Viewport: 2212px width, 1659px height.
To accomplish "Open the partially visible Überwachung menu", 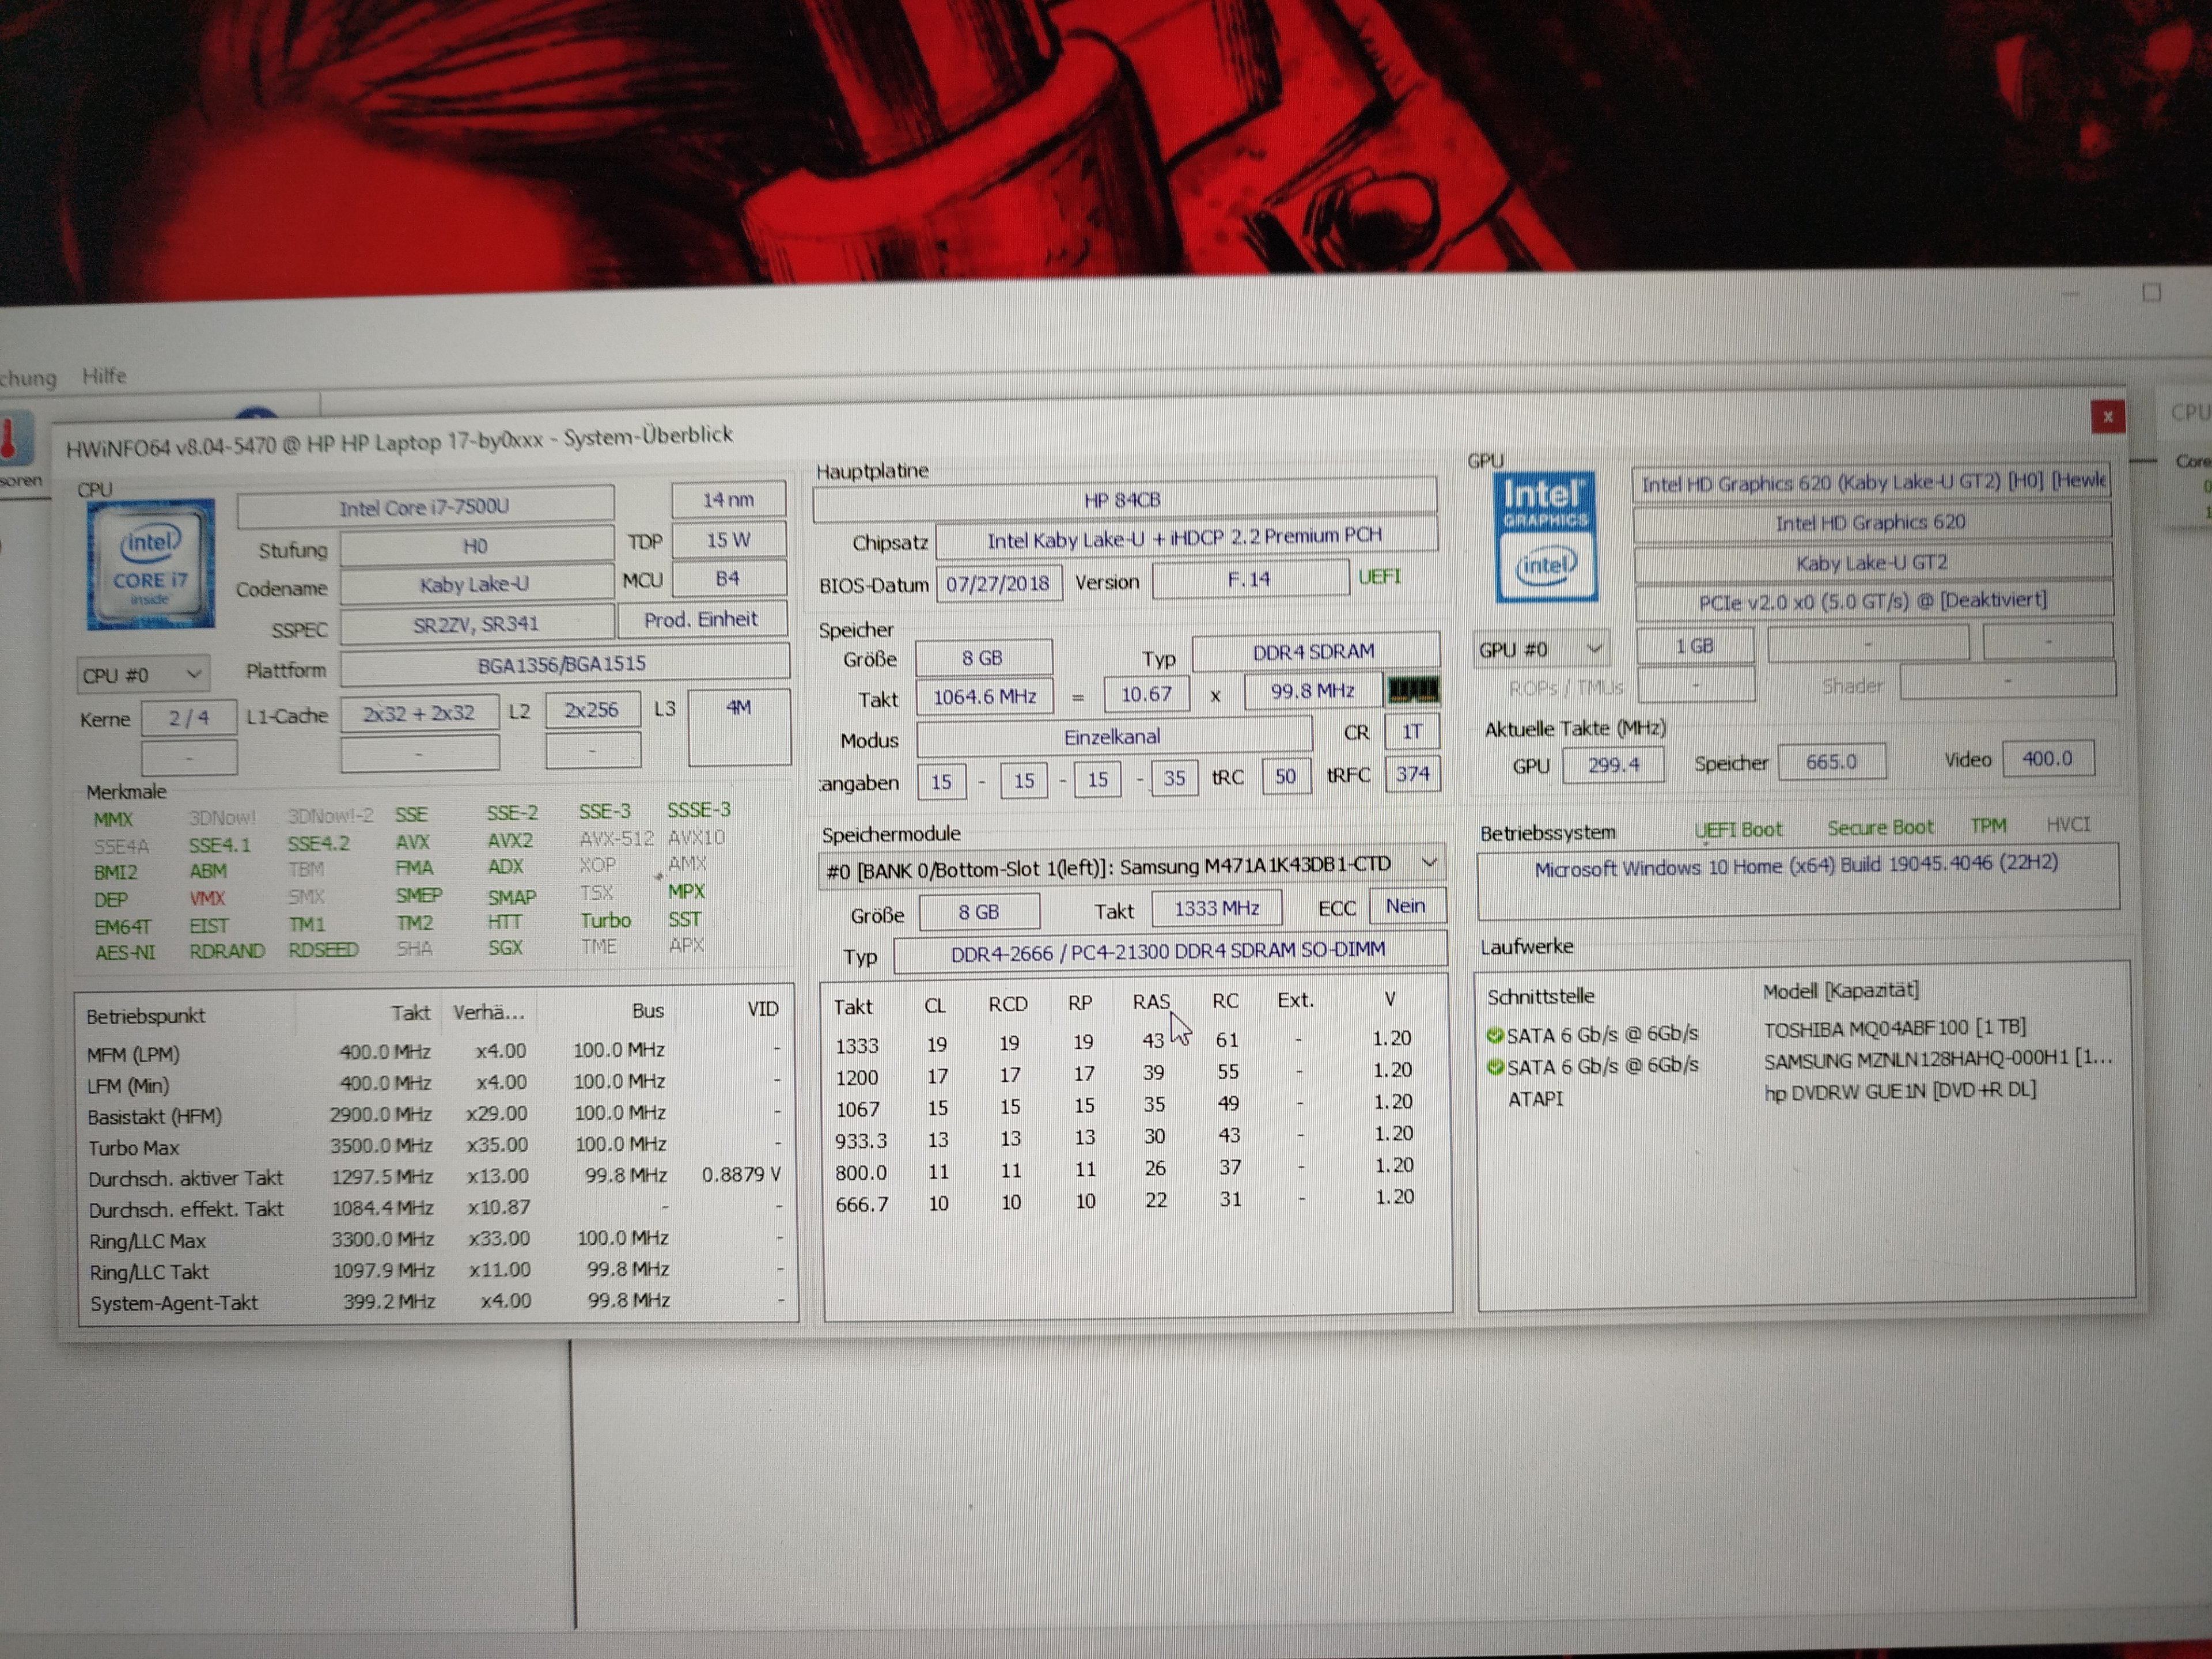I will pyautogui.click(x=28, y=378).
